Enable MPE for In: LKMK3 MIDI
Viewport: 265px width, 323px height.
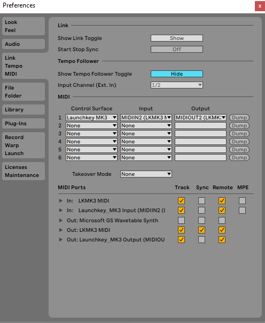tap(242, 200)
